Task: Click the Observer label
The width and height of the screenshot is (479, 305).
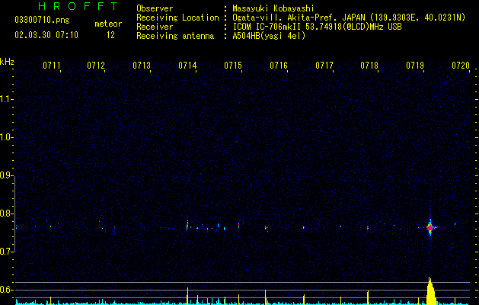Action: click(x=155, y=8)
